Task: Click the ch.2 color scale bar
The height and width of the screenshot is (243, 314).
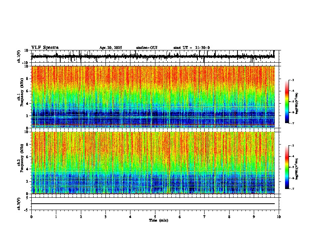Action: (287, 167)
